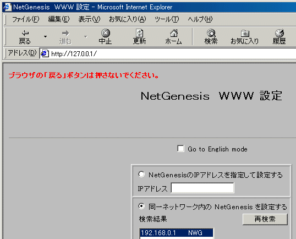Open the お気に入り(A) menu
Viewport: 296px width, 239px height.
click(128, 19)
